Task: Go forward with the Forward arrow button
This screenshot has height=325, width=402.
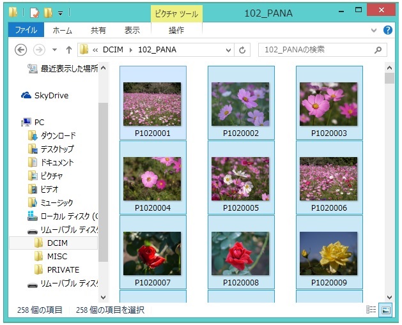Action: (x=39, y=50)
